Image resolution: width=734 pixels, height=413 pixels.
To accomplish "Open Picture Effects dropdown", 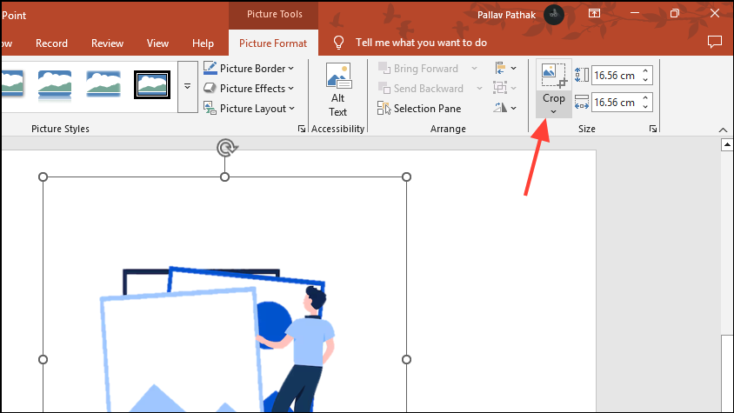I will click(x=249, y=89).
